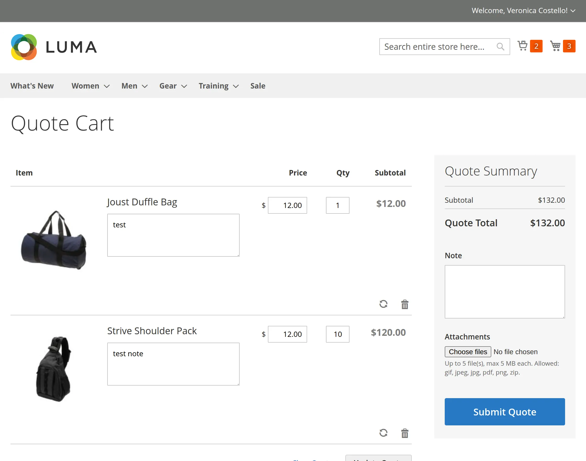Click the Qty column header
The width and height of the screenshot is (586, 461).
(x=343, y=173)
